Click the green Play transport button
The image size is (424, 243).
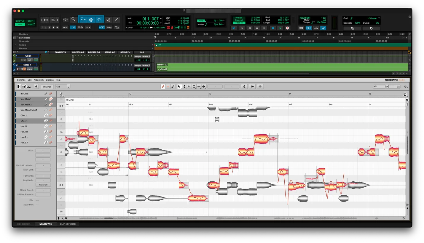pyautogui.click(x=280, y=28)
